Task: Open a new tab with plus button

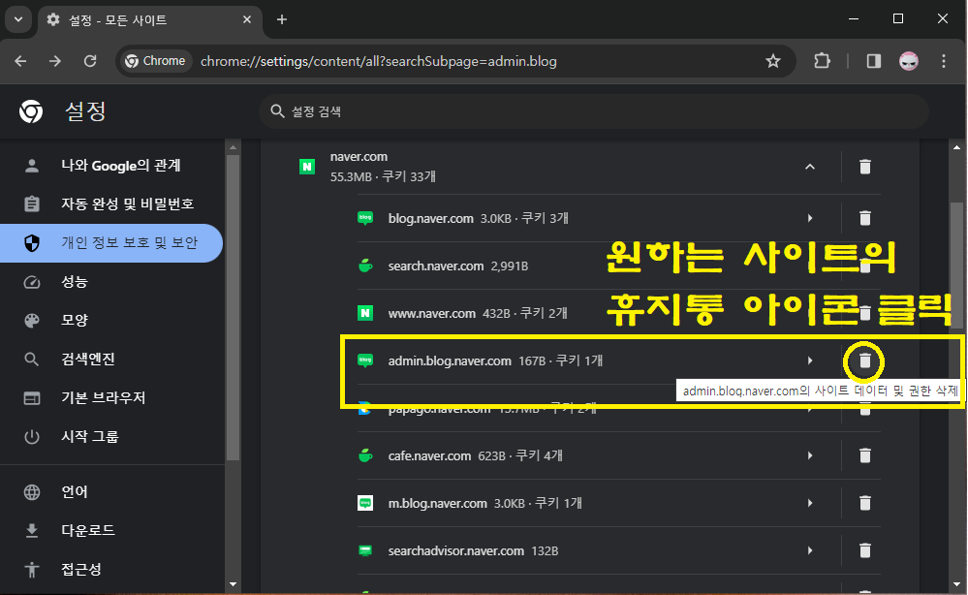Action: [282, 19]
